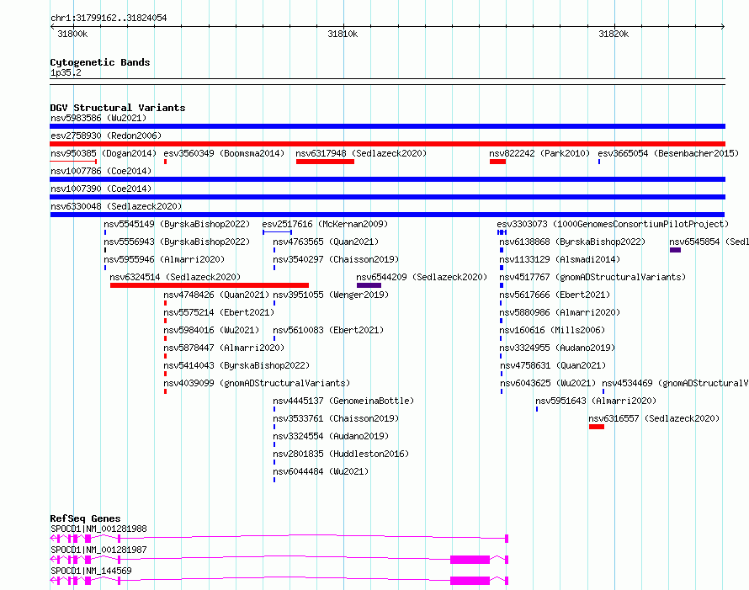Click nsv6324514 (Sedlazeck2020) label
The height and width of the screenshot is (590, 749).
pyautogui.click(x=175, y=277)
